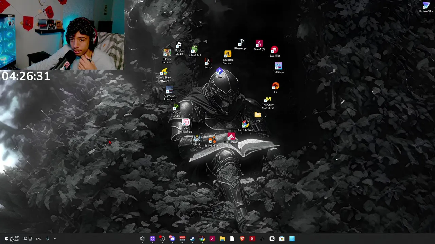Image resolution: width=435 pixels, height=244 pixels.
Task: Open the Attack Shark Software shortcut
Action: pyautogui.click(x=163, y=76)
